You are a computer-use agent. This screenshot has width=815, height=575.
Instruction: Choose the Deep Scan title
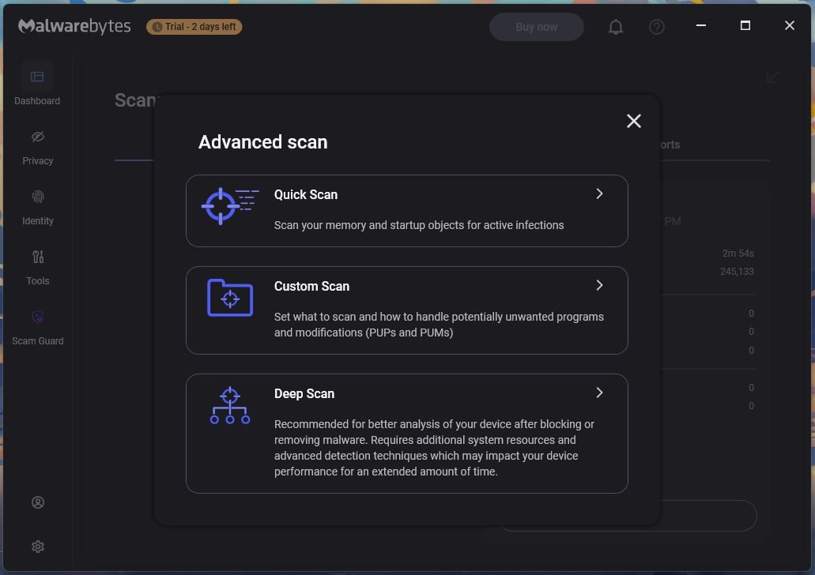pyautogui.click(x=304, y=393)
